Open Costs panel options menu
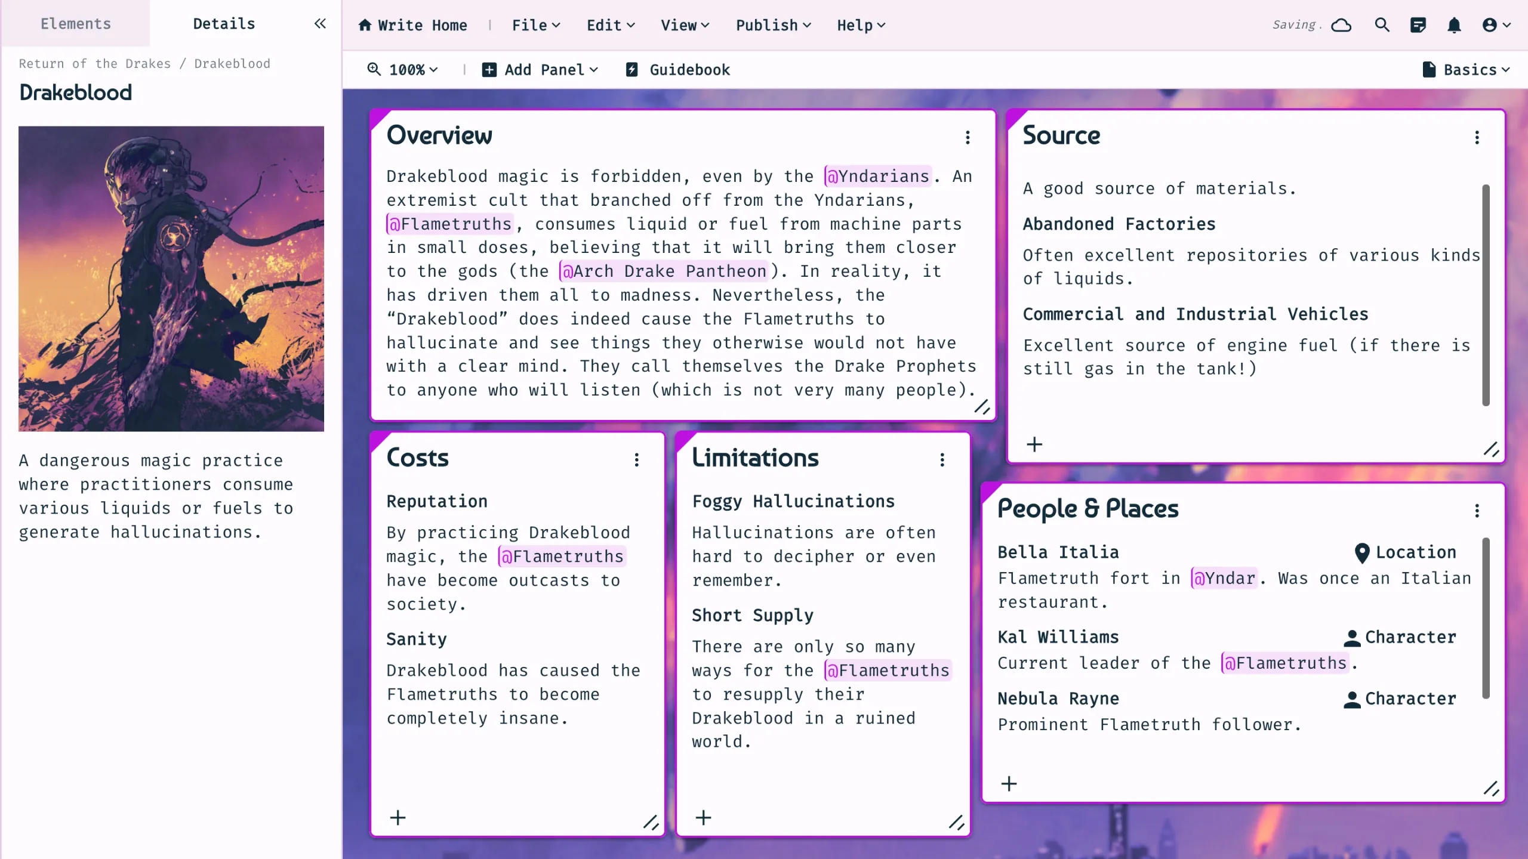This screenshot has width=1528, height=859. point(637,460)
